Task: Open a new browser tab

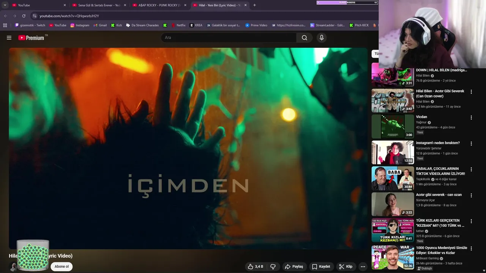Action: point(254,5)
